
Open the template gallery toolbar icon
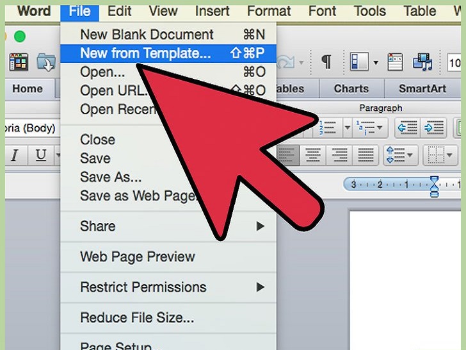click(x=19, y=62)
